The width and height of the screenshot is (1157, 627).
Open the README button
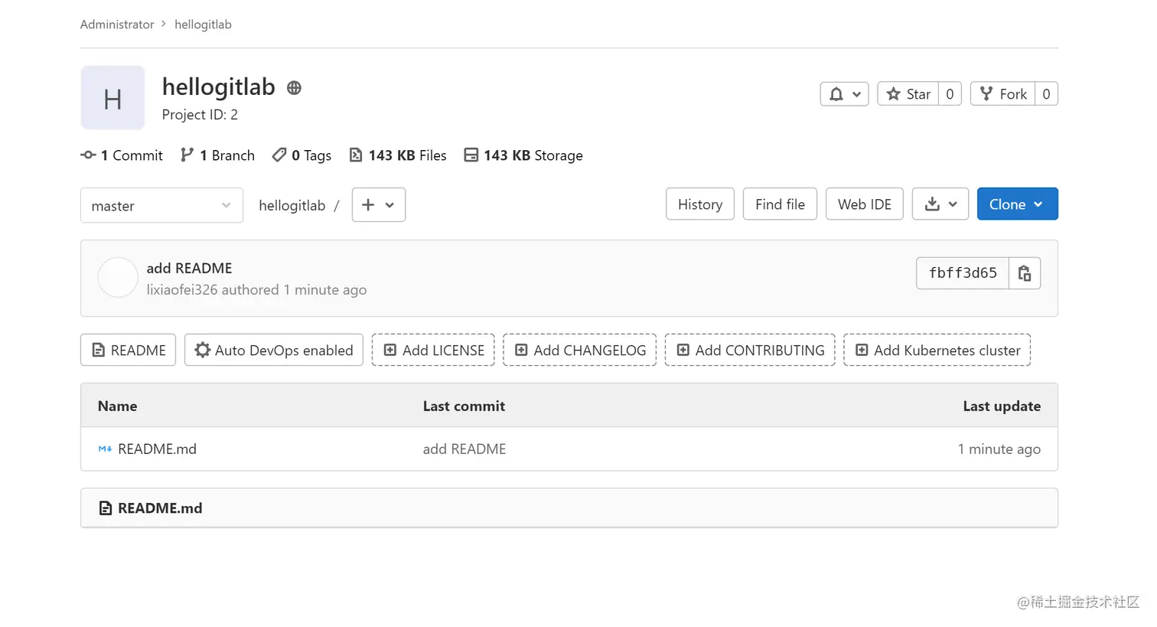[x=129, y=350]
